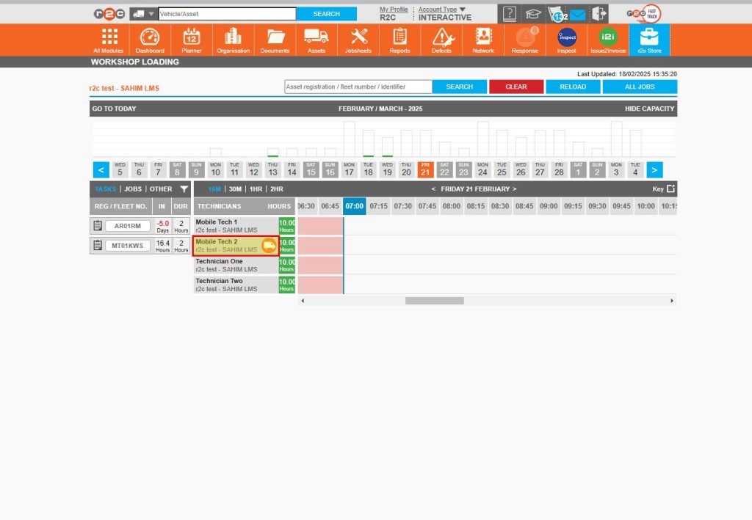This screenshot has height=520, width=752.
Task: Toggle HIDE CAPACITY on the calendar
Action: [648, 109]
